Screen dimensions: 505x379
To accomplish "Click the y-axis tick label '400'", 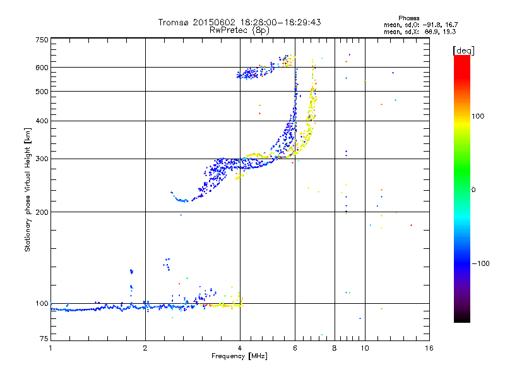I will [x=42, y=121].
